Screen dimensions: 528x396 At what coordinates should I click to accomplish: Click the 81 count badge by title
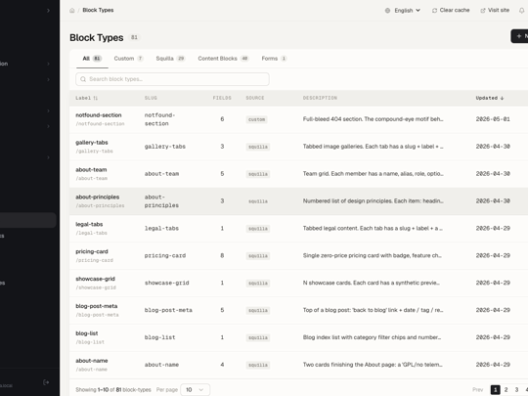click(x=134, y=37)
